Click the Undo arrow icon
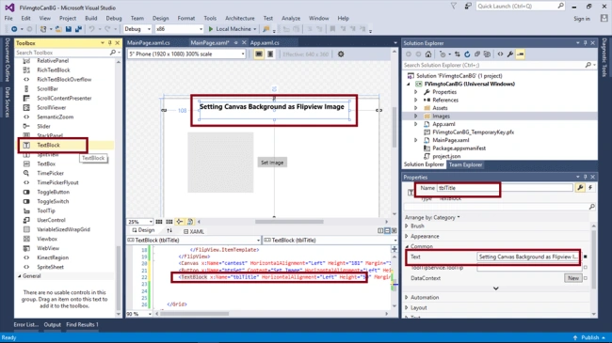This screenshot has width=612, height=343. pyautogui.click(x=91, y=29)
